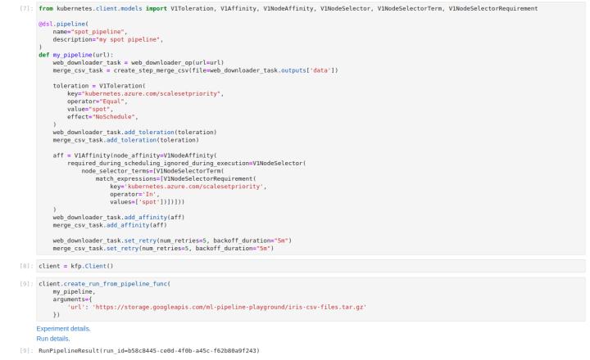Click value="spot" line
Image resolution: width=590 pixels, height=360 pixels.
point(90,109)
